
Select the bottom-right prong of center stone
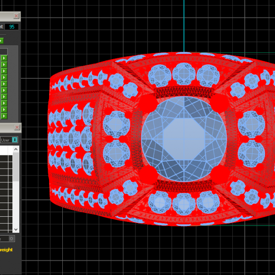coord(220,174)
